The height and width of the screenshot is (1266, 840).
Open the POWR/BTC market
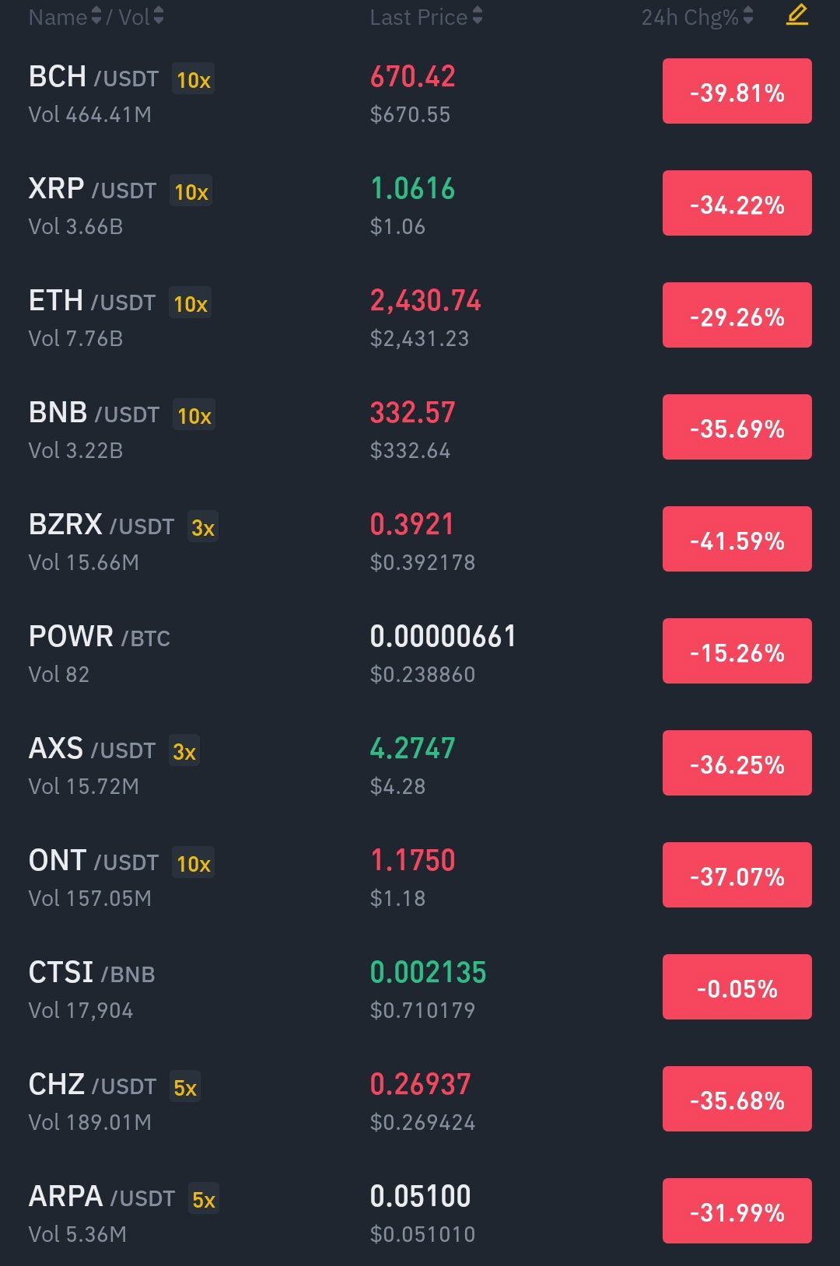pos(420,653)
